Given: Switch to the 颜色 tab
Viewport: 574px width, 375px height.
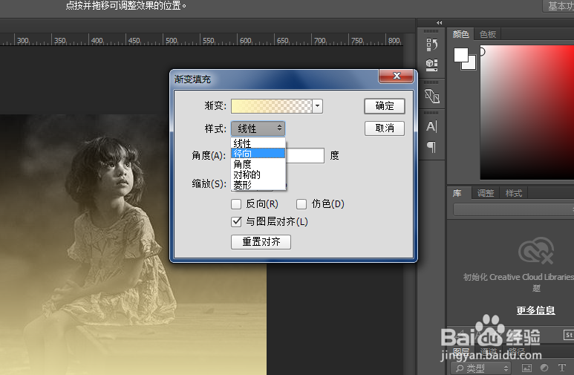Looking at the screenshot, I should point(460,34).
